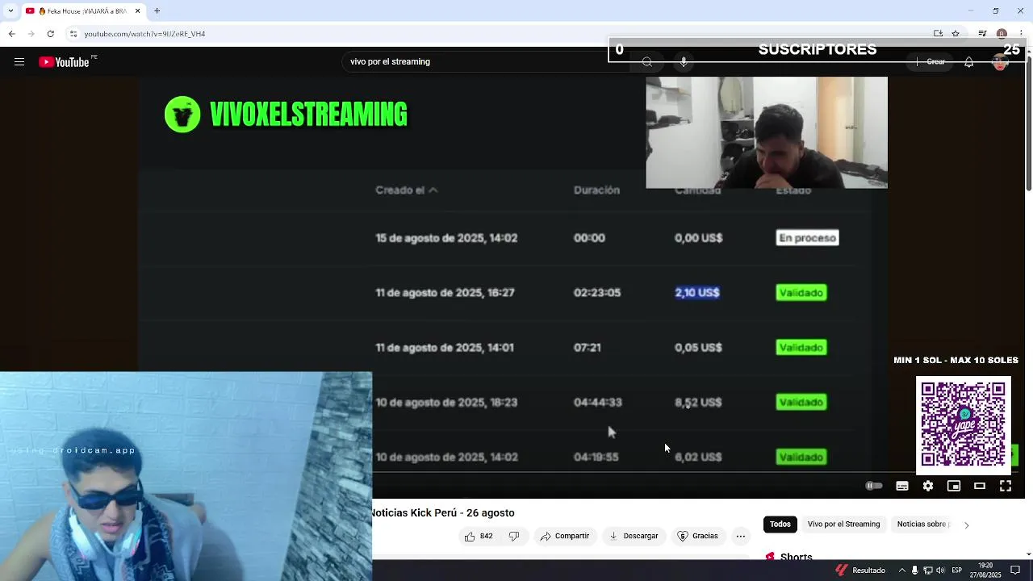The width and height of the screenshot is (1033, 581).
Task: Show hidden system tray icons chevron
Action: pos(901,571)
